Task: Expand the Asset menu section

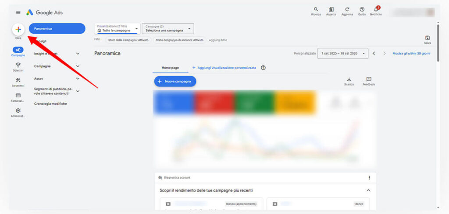Action: (78, 79)
